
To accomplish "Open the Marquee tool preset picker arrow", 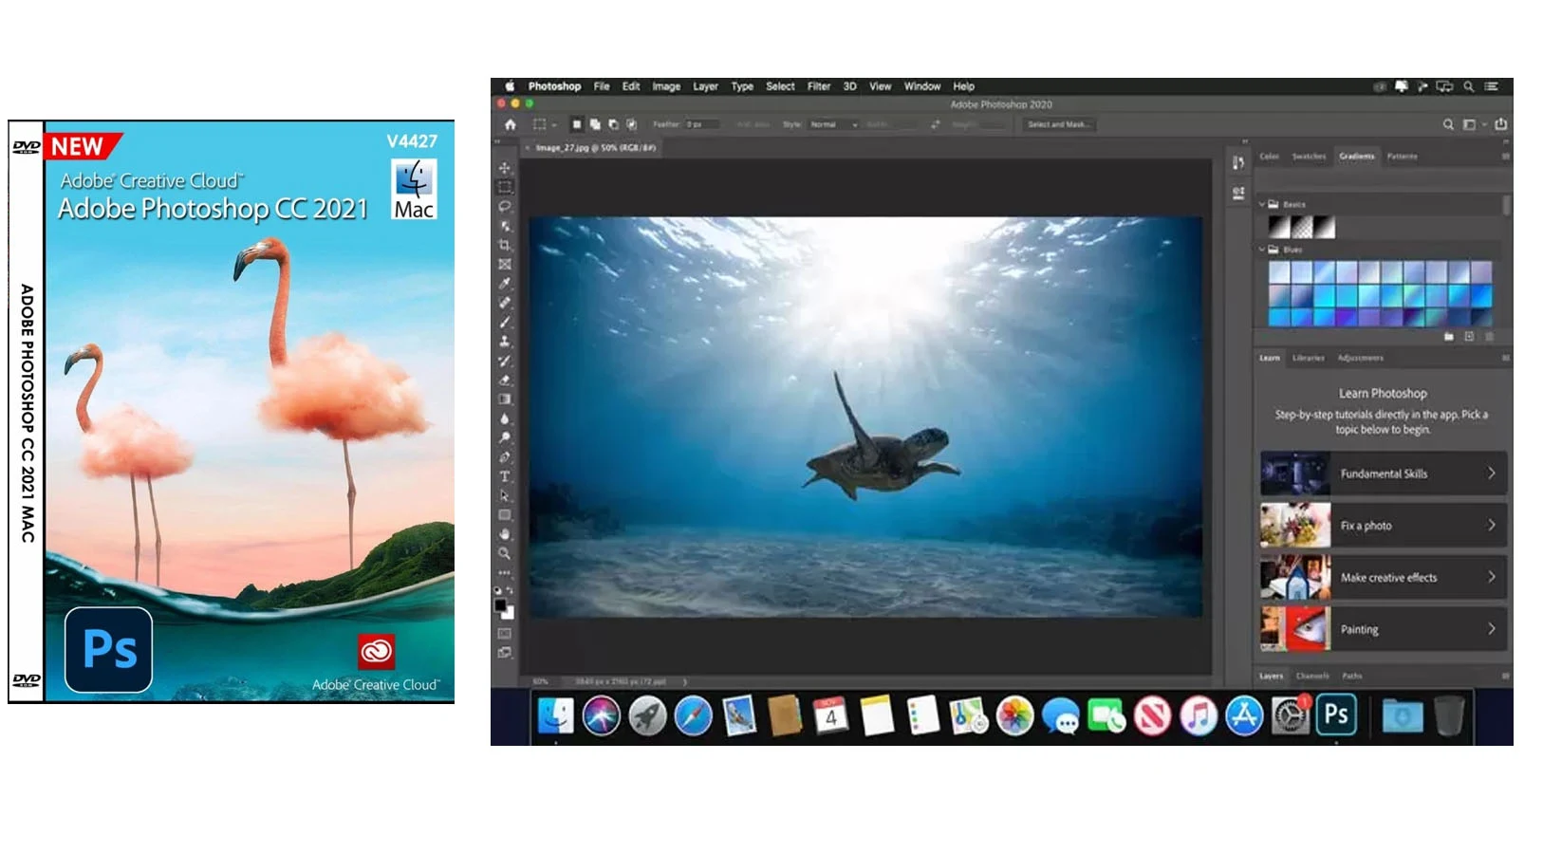I will pyautogui.click(x=554, y=125).
